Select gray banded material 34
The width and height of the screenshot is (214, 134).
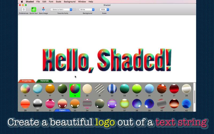point(87,104)
